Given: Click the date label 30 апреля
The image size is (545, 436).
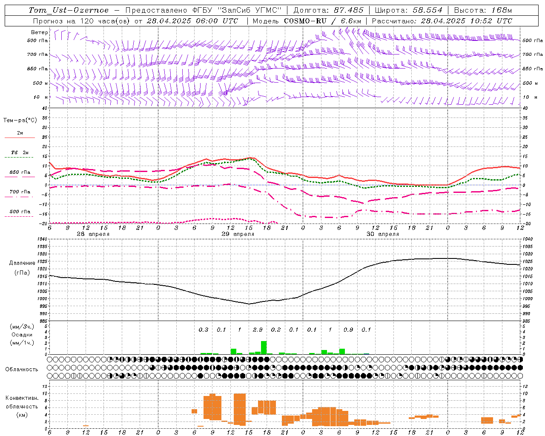Looking at the screenshot, I should 383,234.
